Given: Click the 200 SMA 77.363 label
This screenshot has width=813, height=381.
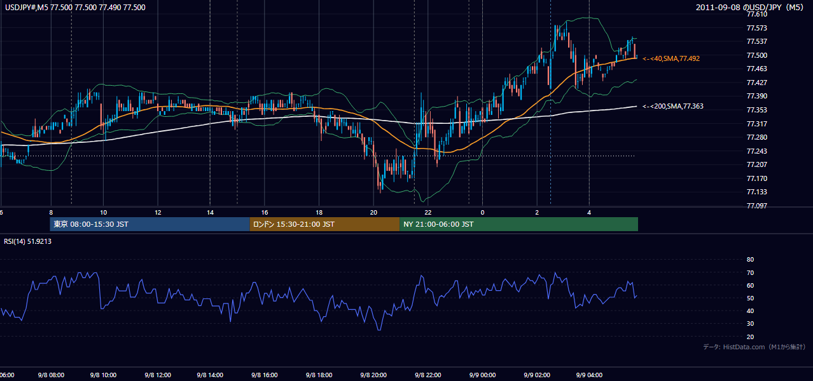Looking at the screenshot, I should click(672, 106).
